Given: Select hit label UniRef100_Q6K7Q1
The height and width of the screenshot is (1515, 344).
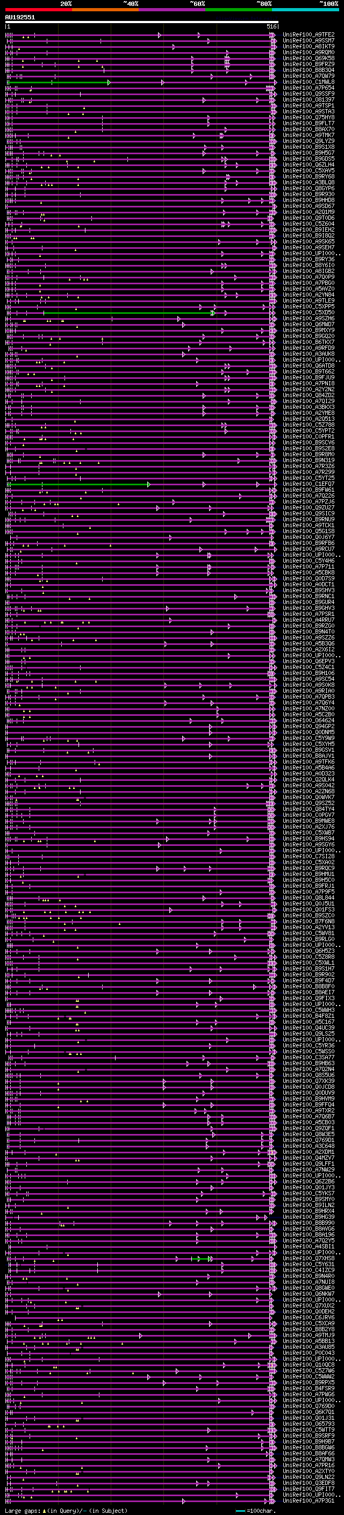Looking at the screenshot, I should tap(309, 1412).
